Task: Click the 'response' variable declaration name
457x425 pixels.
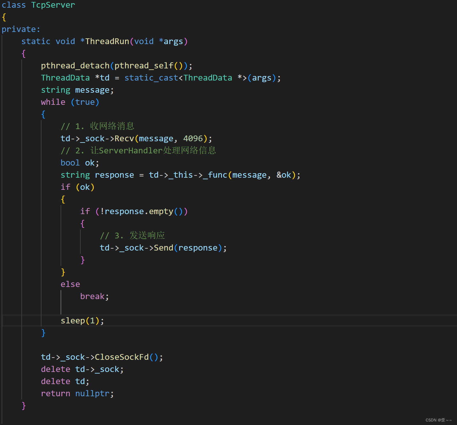Action: tap(114, 175)
